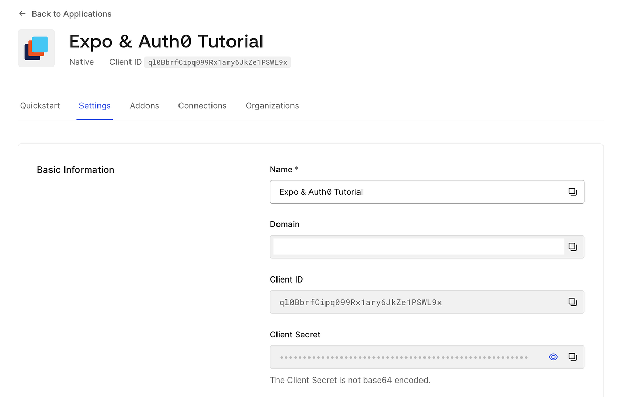Open the Addons tab
The height and width of the screenshot is (397, 619).
pos(144,105)
